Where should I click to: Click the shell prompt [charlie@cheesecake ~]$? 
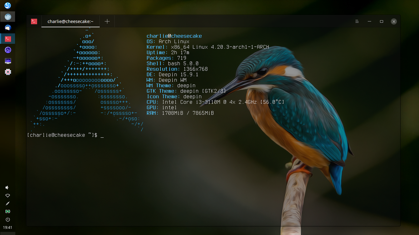point(62,135)
